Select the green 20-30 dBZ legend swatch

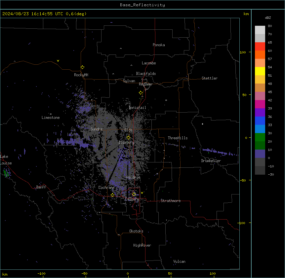(x=260, y=137)
